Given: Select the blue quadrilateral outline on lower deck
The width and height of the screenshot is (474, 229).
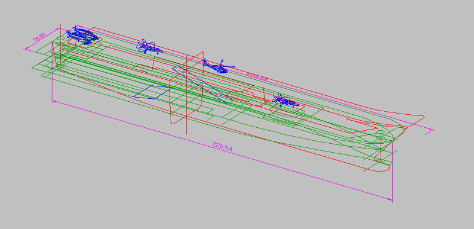Looking at the screenshot, I should pyautogui.click(x=153, y=92).
